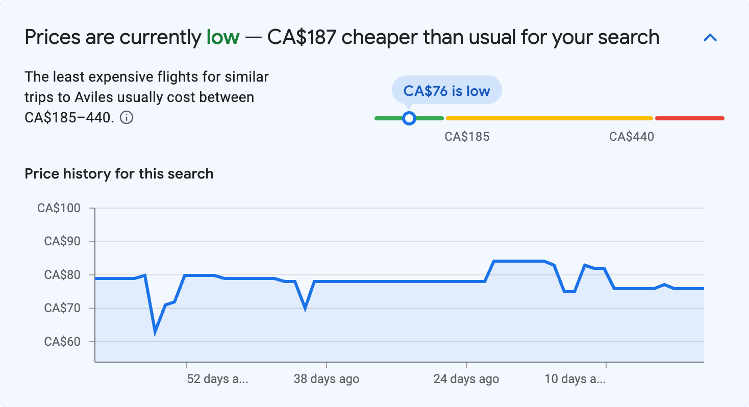Click the green word 'low' in heading
Image resolution: width=749 pixels, height=407 pixels.
[222, 37]
